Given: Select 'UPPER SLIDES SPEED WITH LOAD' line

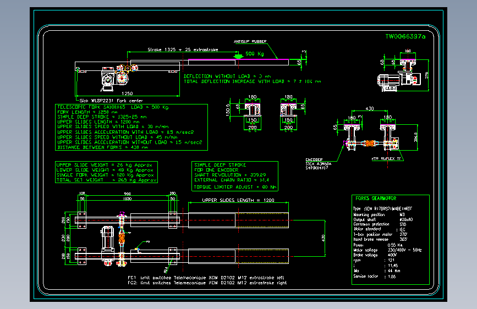Looking at the screenshot, I should (x=113, y=126).
